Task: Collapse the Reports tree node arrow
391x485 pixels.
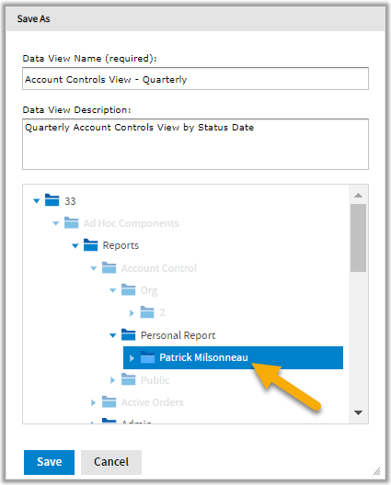Action: tap(75, 246)
